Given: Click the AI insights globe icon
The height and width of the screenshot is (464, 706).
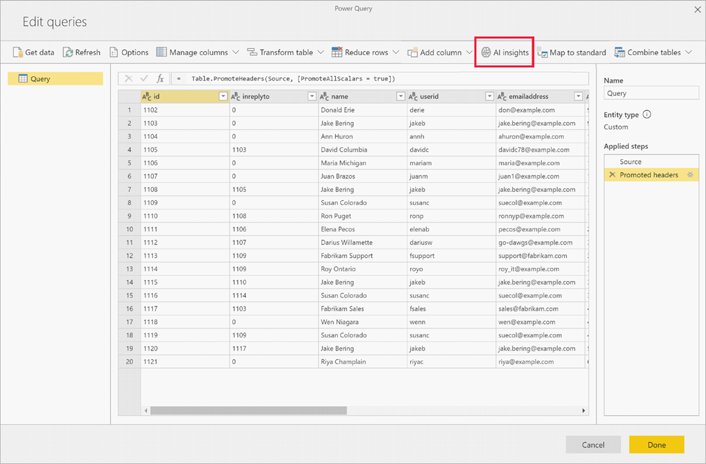Looking at the screenshot, I should click(x=486, y=52).
